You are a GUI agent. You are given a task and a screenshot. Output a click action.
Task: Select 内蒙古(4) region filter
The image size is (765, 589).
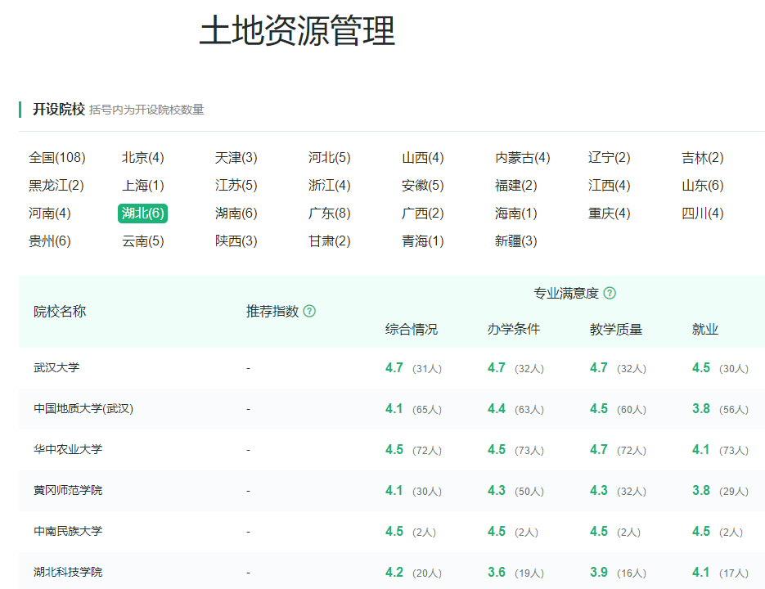523,158
